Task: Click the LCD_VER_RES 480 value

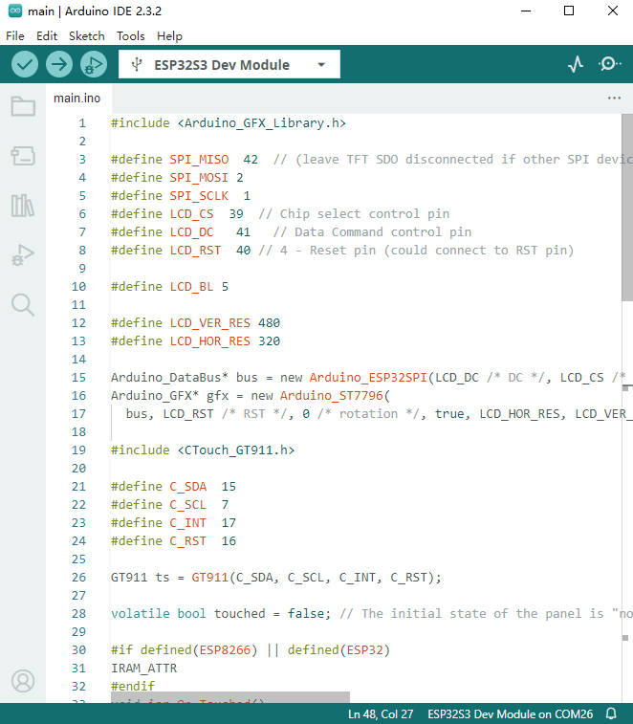Action: [x=269, y=322]
